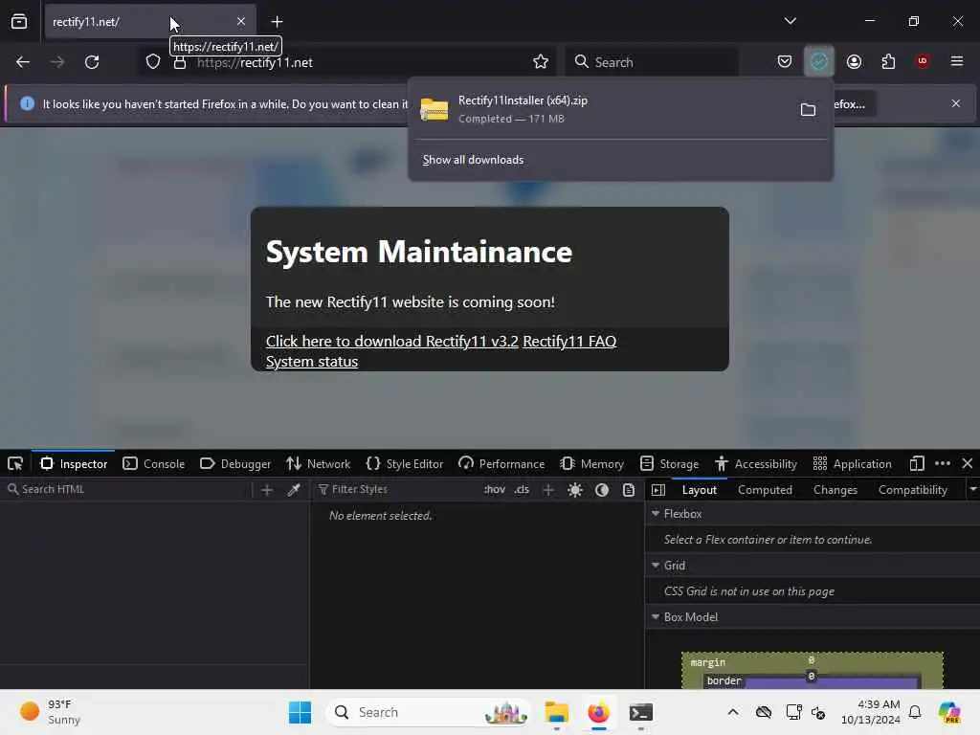Collapse the Flexbox section
The height and width of the screenshot is (735, 980).
(656, 514)
